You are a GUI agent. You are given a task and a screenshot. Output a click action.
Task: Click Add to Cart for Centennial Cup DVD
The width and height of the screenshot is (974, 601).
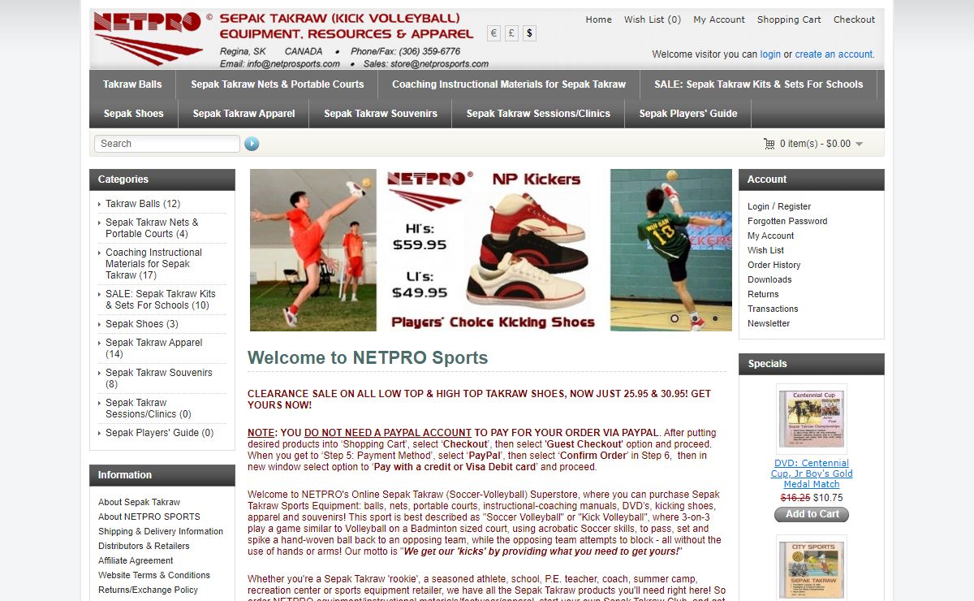(x=812, y=514)
